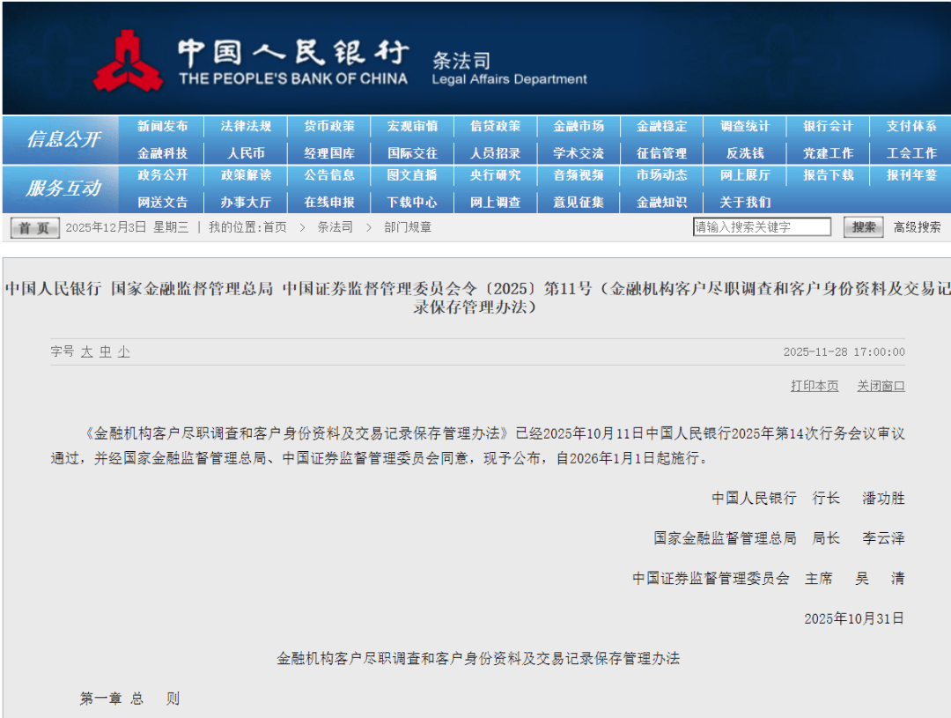Select 意见征集 menu item
The height and width of the screenshot is (718, 951).
[x=579, y=203]
